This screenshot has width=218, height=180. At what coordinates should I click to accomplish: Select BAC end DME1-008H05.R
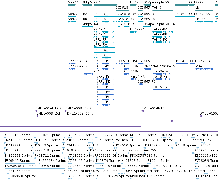78,108
